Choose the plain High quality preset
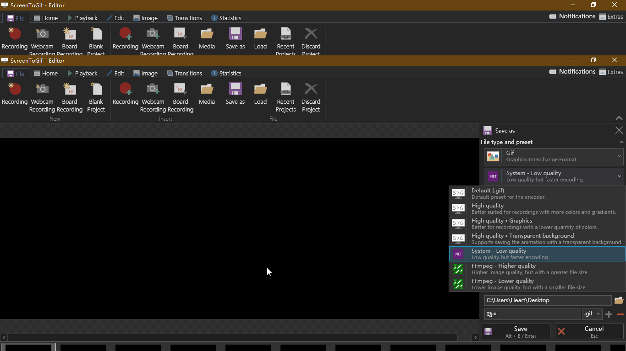This screenshot has width=626, height=351. click(x=537, y=208)
